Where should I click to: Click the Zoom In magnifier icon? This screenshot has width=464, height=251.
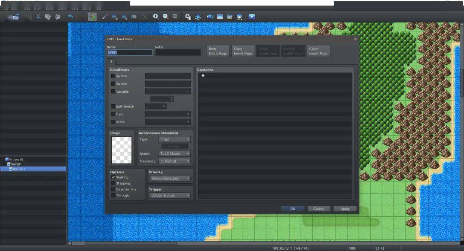[156, 17]
